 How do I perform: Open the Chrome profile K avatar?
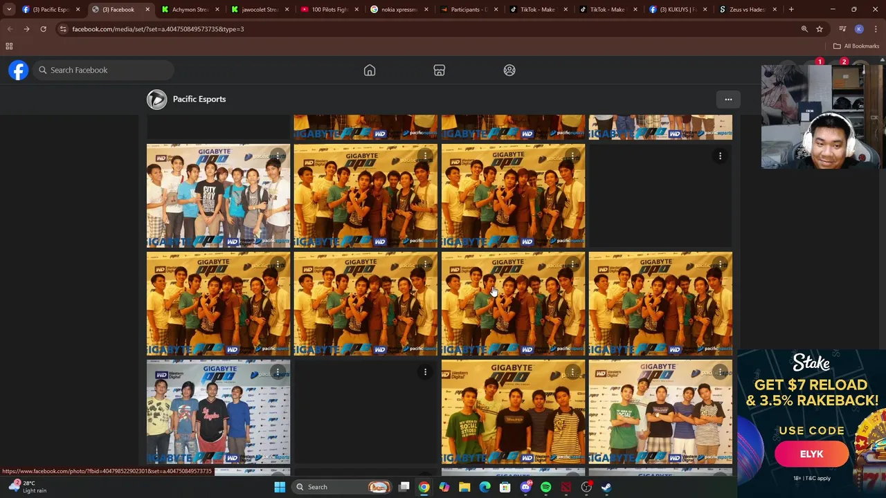point(859,29)
